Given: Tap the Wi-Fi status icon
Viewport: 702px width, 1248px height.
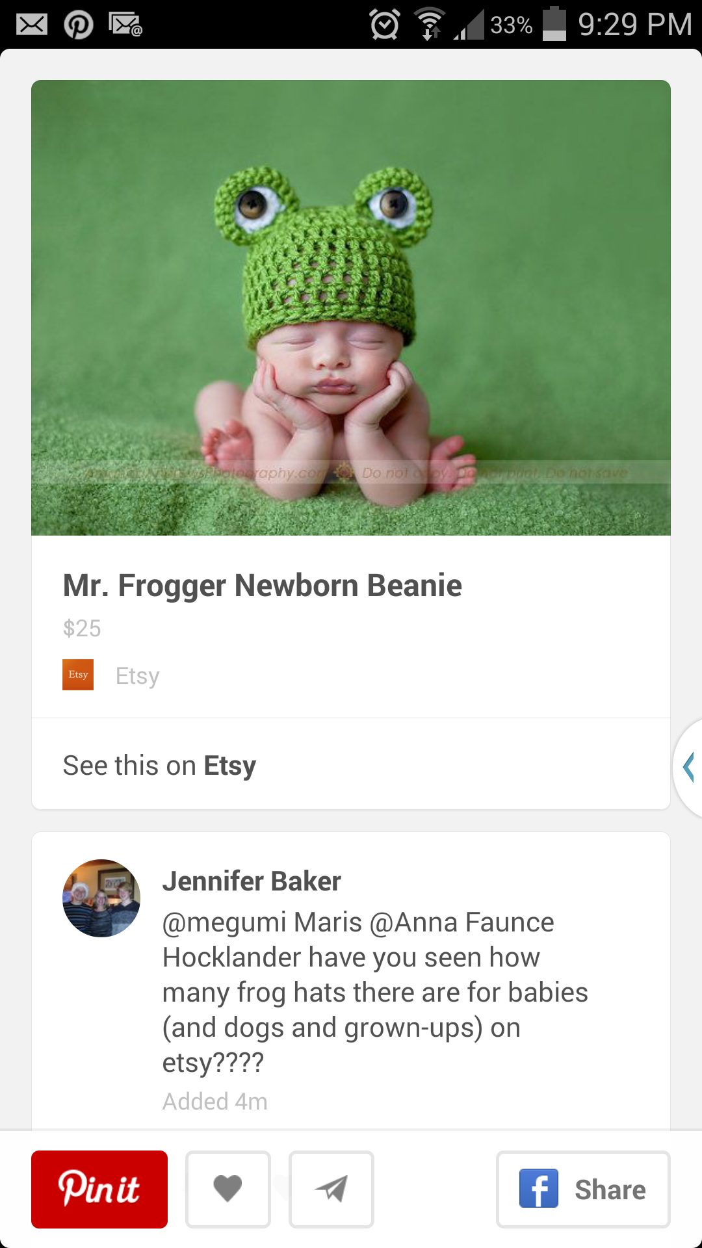Looking at the screenshot, I should click(x=430, y=25).
